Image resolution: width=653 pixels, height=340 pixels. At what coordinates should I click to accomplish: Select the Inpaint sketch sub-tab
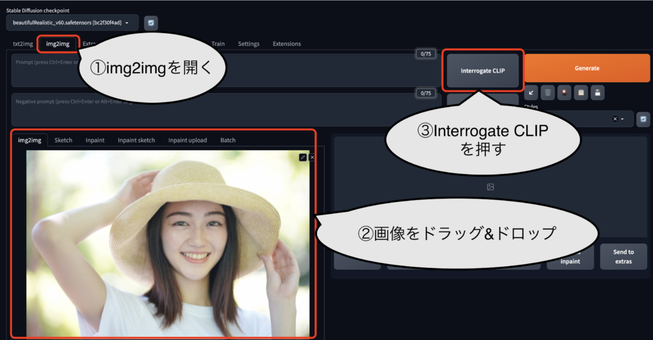pyautogui.click(x=136, y=140)
